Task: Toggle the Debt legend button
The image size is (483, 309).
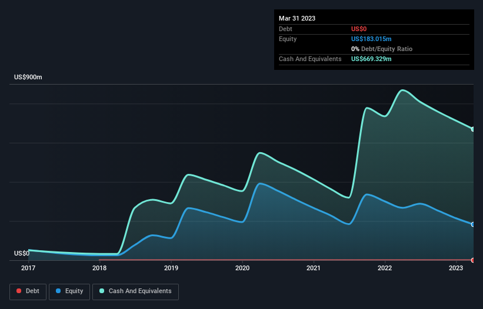Action: coord(28,291)
